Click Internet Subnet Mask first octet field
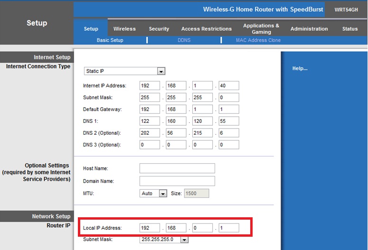 tap(150, 97)
